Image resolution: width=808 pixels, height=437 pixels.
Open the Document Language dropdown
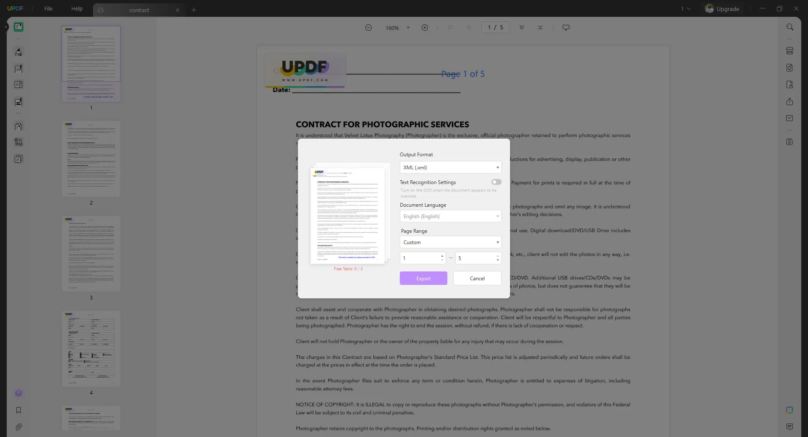click(x=450, y=216)
